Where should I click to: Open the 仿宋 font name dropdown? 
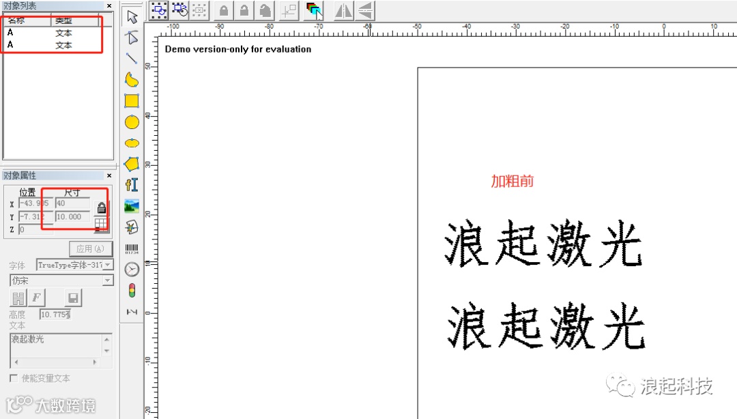(x=108, y=280)
